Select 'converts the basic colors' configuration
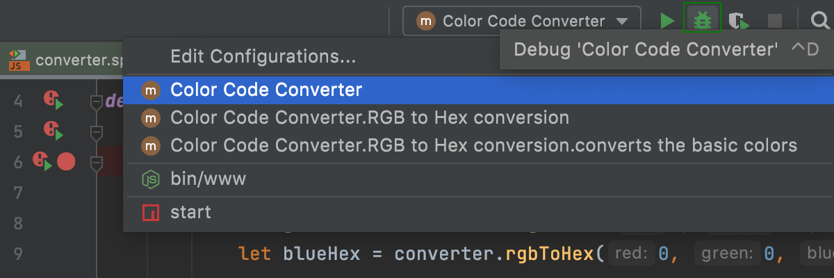This screenshot has width=834, height=278. pyautogui.click(x=484, y=146)
